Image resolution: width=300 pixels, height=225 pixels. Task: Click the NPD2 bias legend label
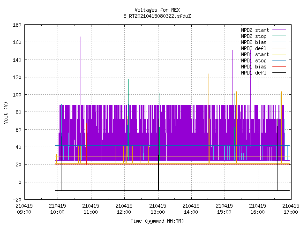click(x=254, y=42)
